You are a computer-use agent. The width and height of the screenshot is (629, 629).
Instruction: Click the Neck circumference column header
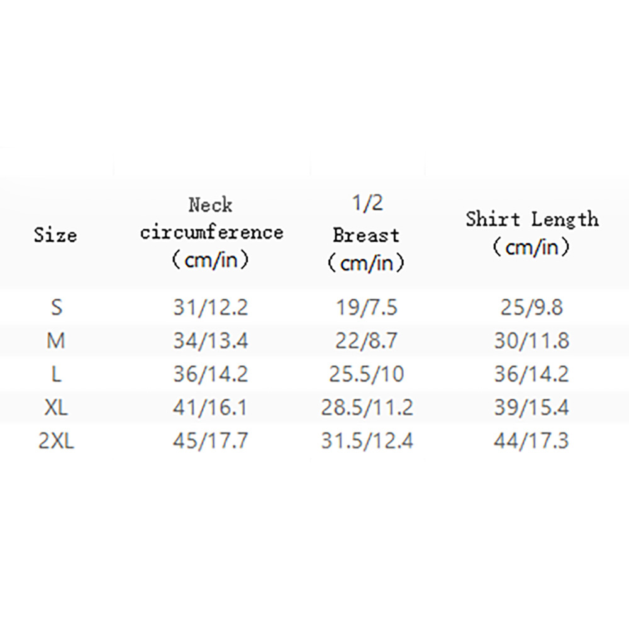coord(211,233)
